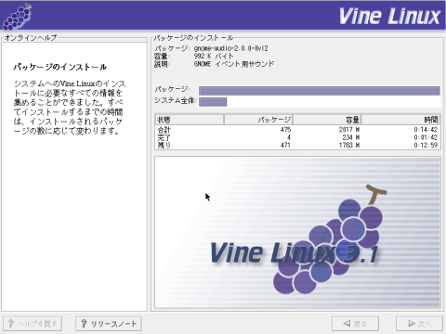Click the grape logo in the header
The image size is (446, 334).
pos(17,17)
